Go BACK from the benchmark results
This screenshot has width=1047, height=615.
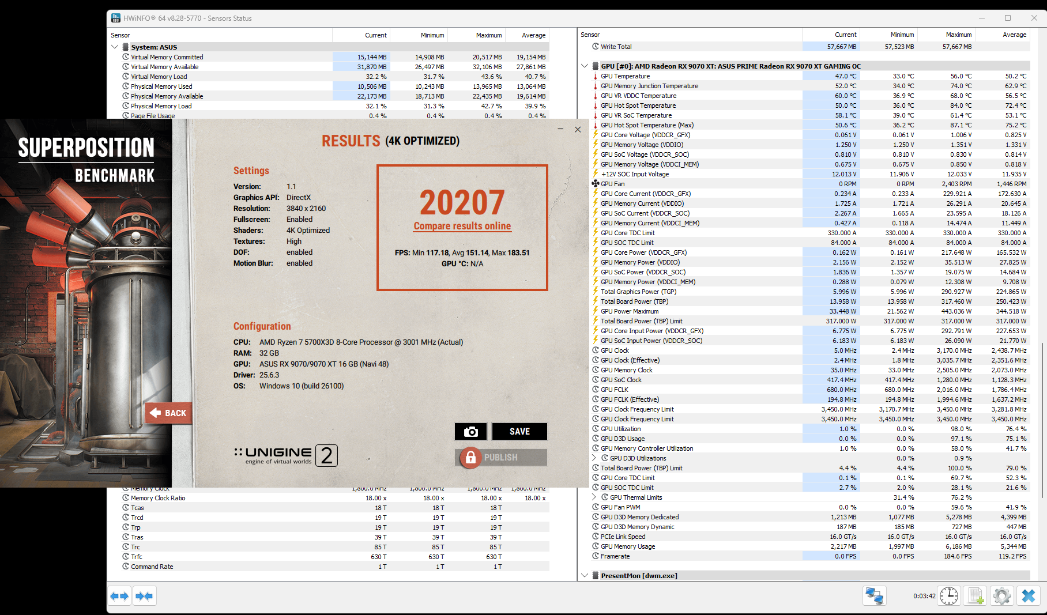click(x=168, y=413)
